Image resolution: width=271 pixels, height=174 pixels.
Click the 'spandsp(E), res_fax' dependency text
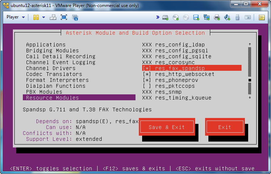107,121
